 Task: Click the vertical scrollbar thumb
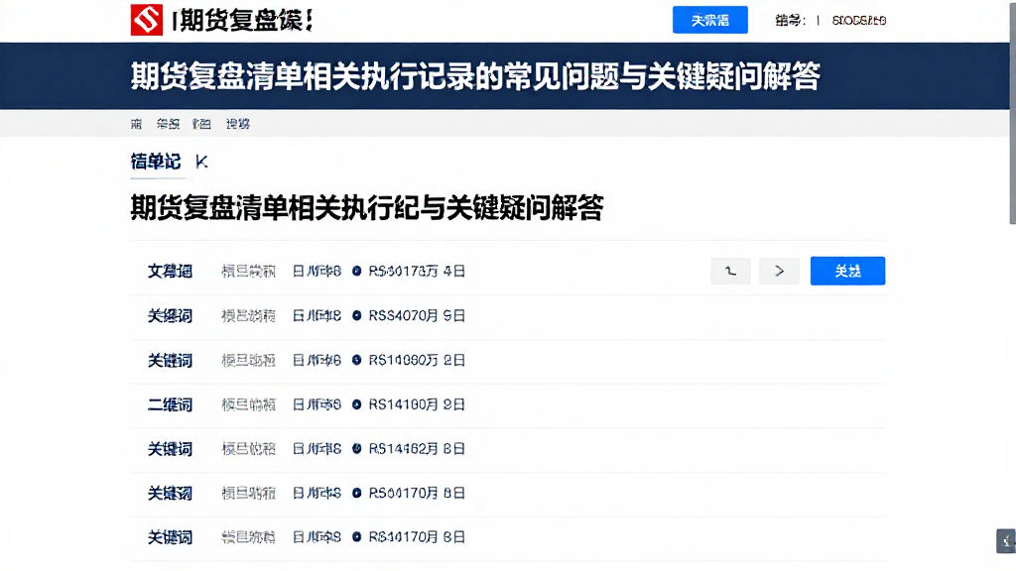(x=1012, y=113)
